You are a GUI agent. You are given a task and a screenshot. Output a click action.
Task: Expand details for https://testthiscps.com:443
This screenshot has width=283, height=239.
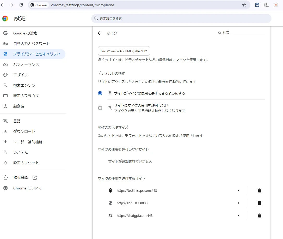pos(238,190)
